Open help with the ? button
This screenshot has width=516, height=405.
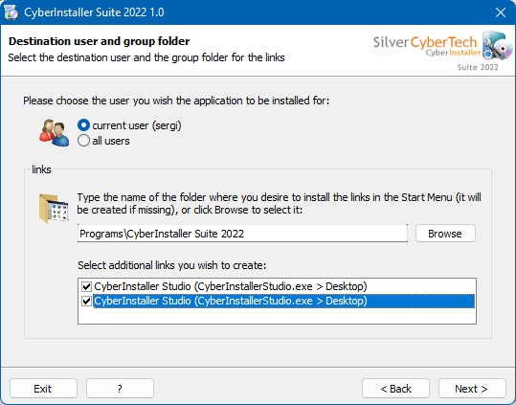[x=120, y=389]
